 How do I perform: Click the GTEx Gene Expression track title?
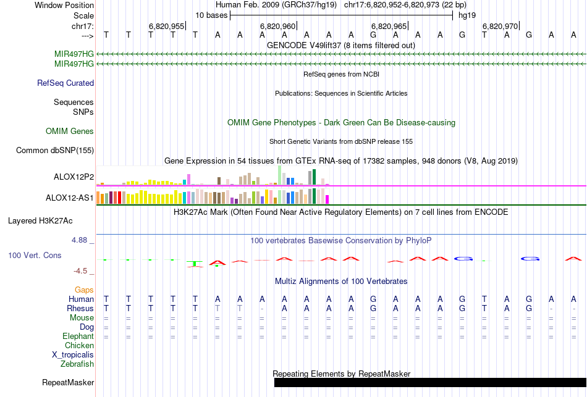click(341, 161)
